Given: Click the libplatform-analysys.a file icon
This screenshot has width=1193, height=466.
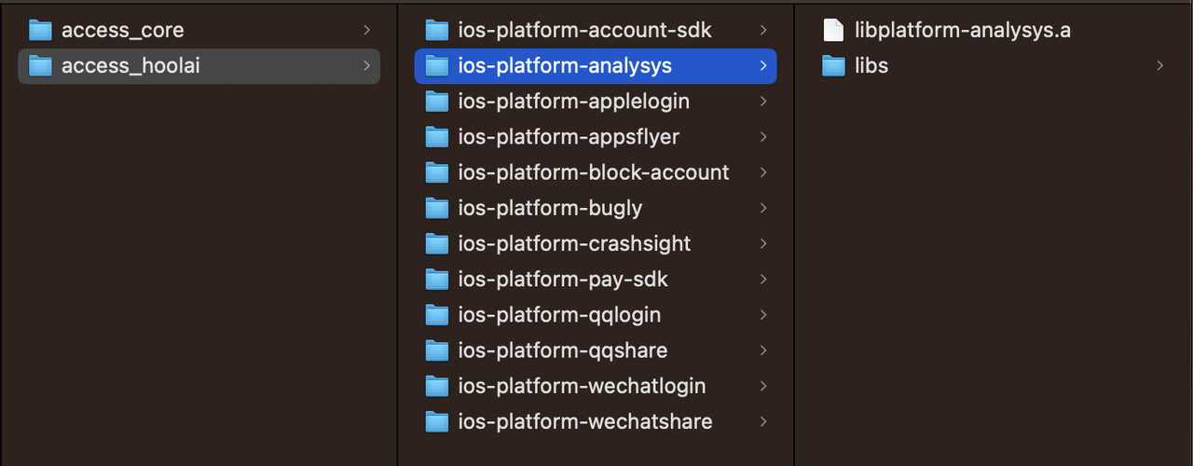Looking at the screenshot, I should (833, 30).
